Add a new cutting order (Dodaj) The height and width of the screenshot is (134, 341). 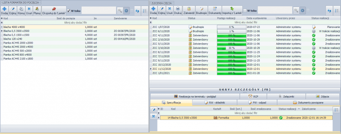pos(153,10)
